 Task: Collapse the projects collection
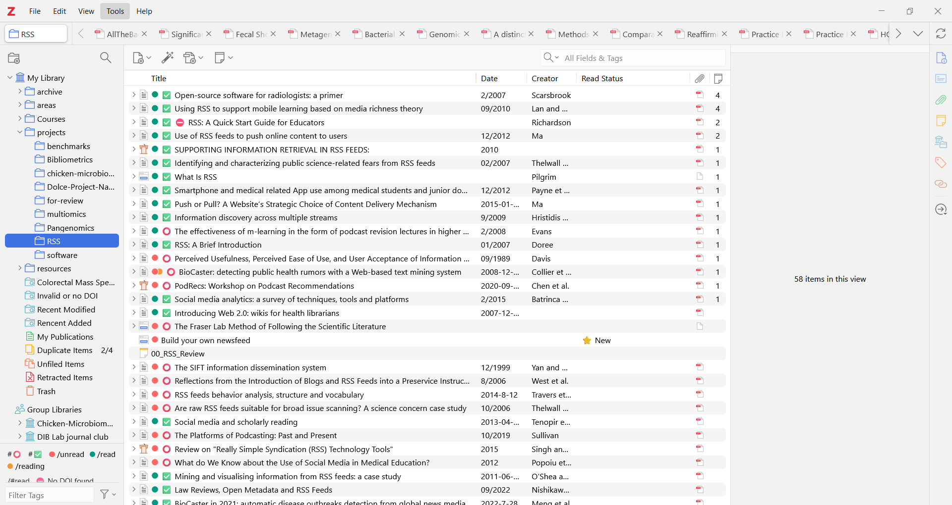coord(20,132)
